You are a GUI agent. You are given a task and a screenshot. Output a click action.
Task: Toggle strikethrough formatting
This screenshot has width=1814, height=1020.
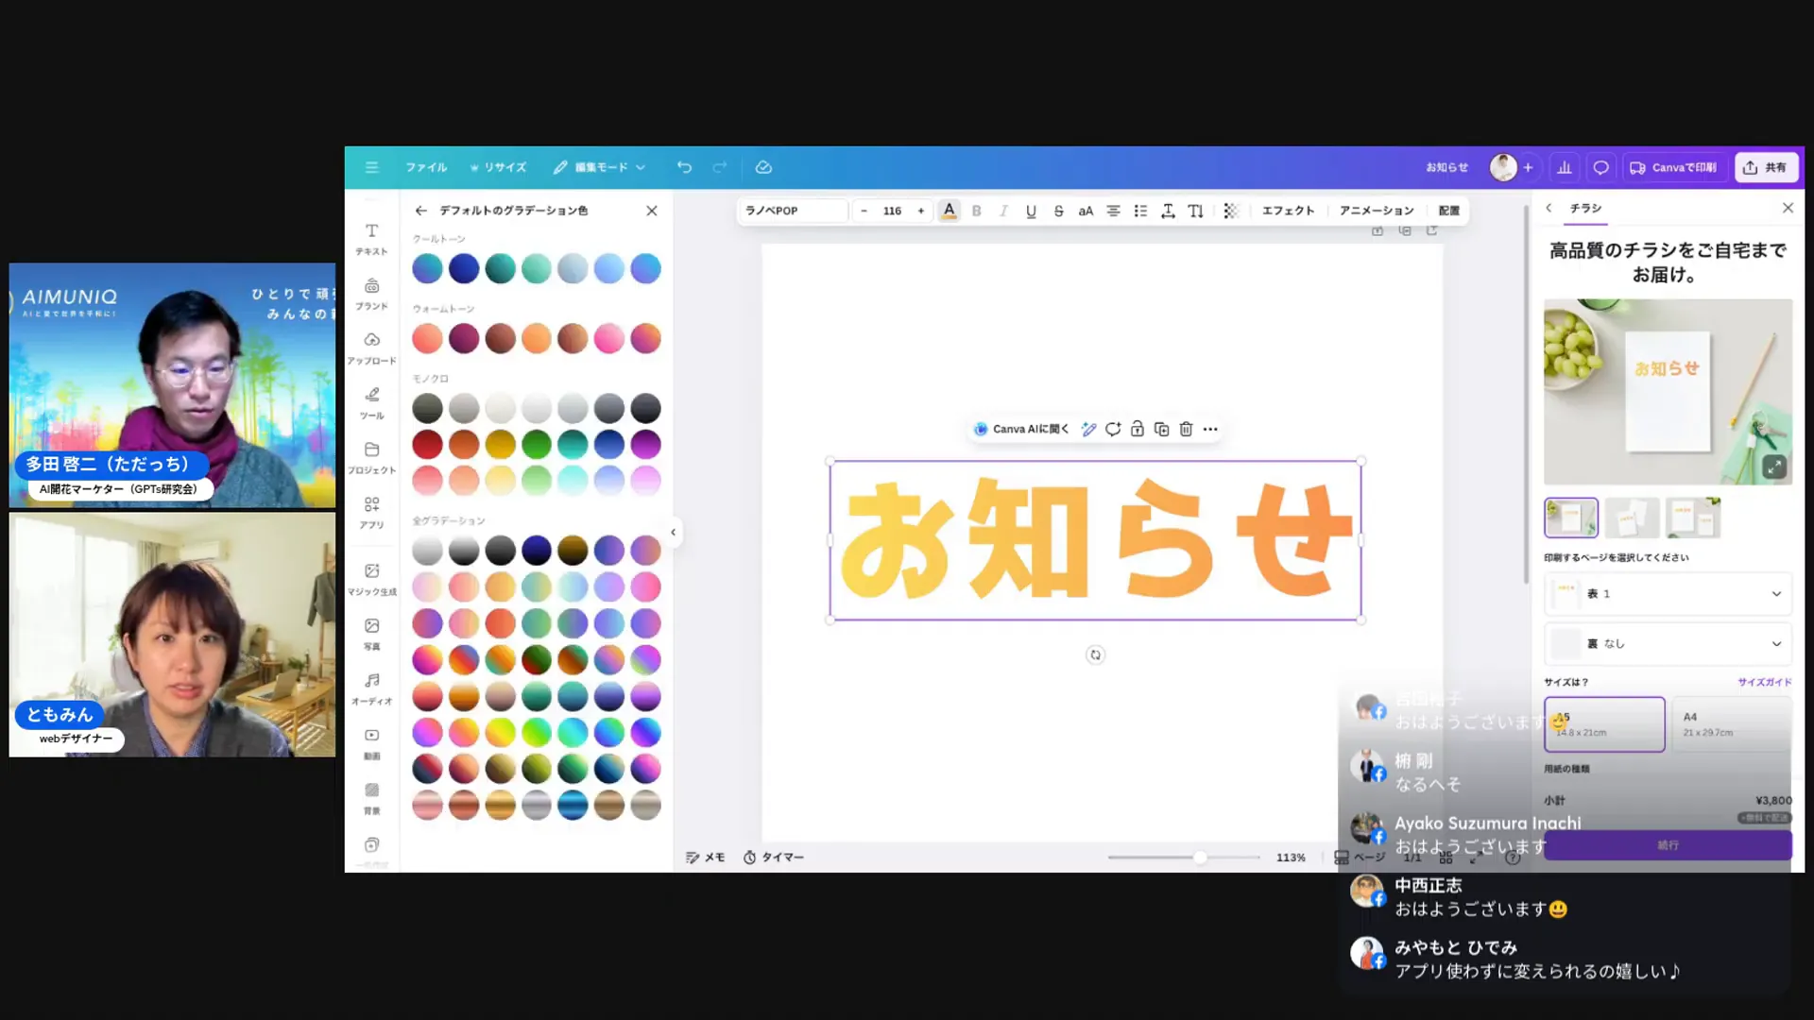coord(1058,210)
